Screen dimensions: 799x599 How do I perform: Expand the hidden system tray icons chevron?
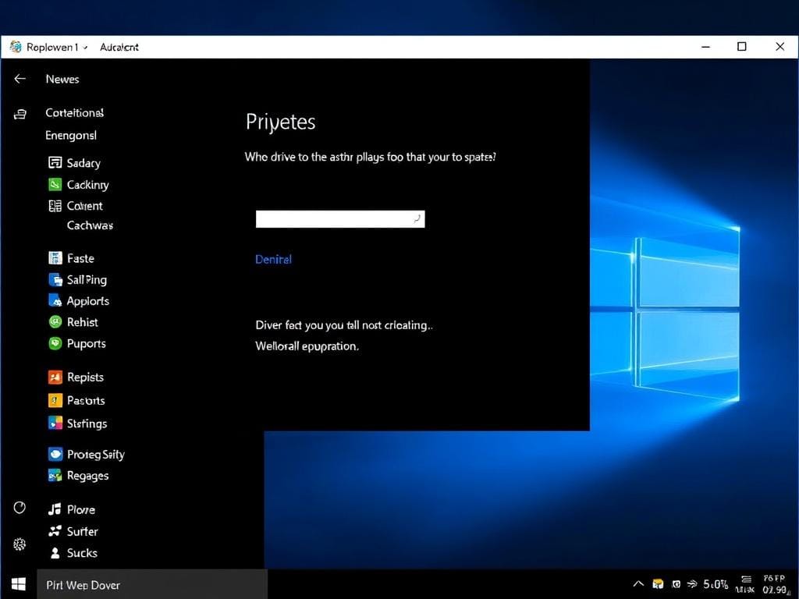pos(638,584)
